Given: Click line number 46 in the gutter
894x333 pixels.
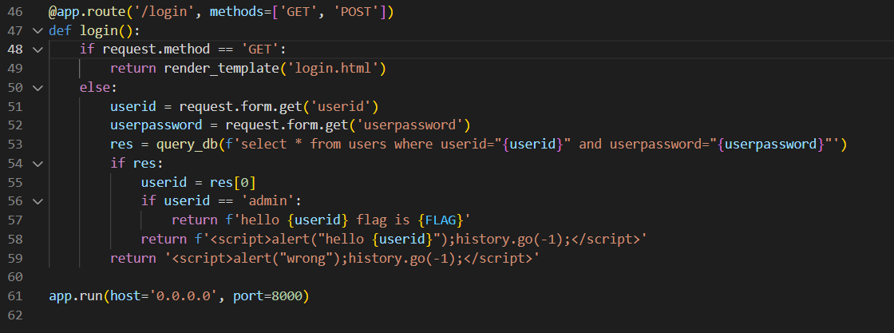Looking at the screenshot, I should pyautogui.click(x=15, y=11).
